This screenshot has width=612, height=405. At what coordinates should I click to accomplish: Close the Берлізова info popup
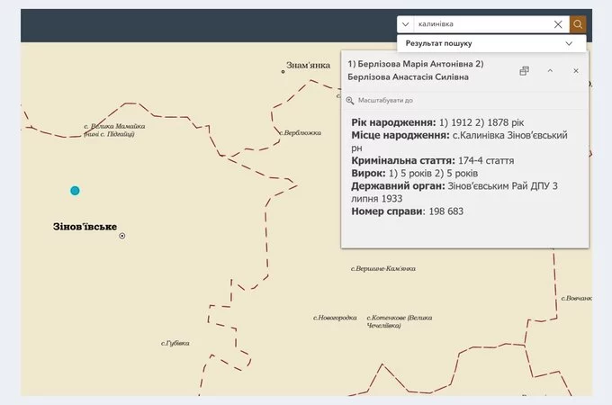point(576,70)
